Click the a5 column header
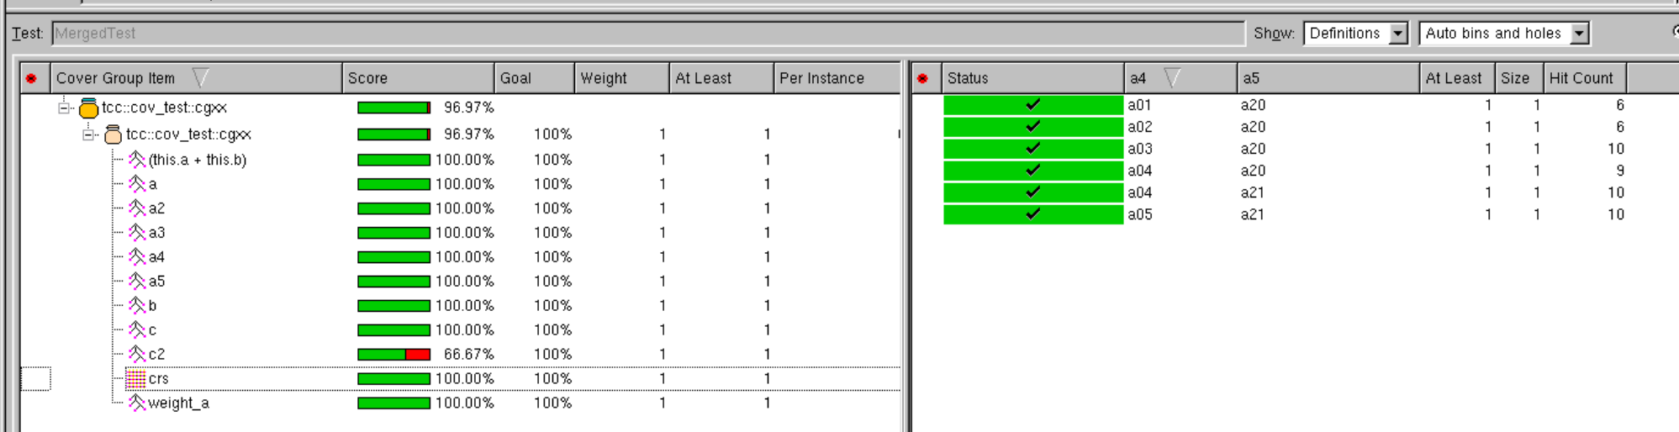1679x432 pixels. [1328, 78]
